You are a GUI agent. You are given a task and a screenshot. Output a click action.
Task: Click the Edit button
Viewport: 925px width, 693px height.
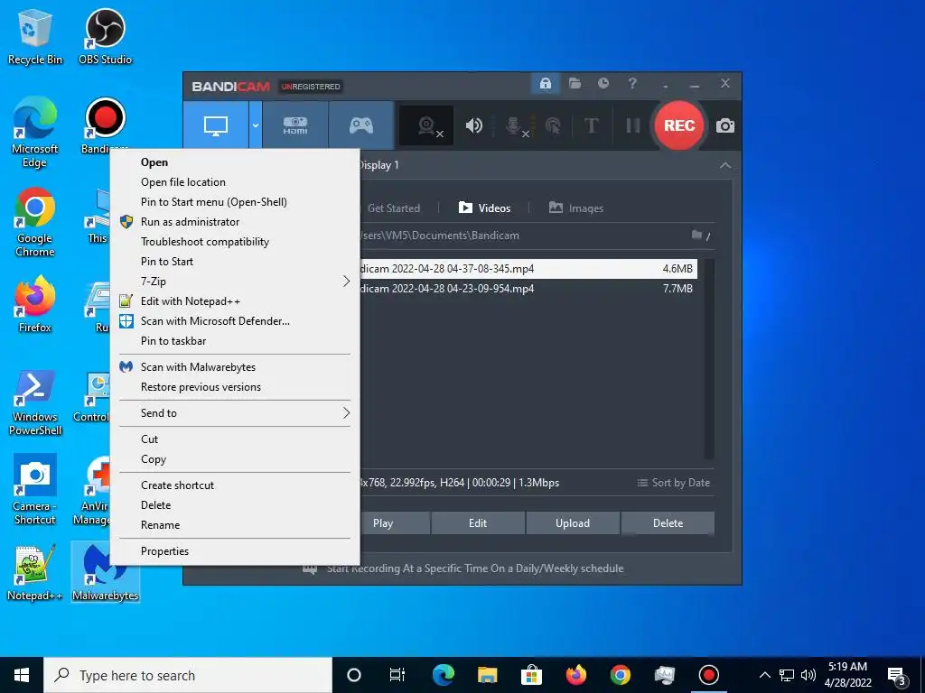coord(478,523)
